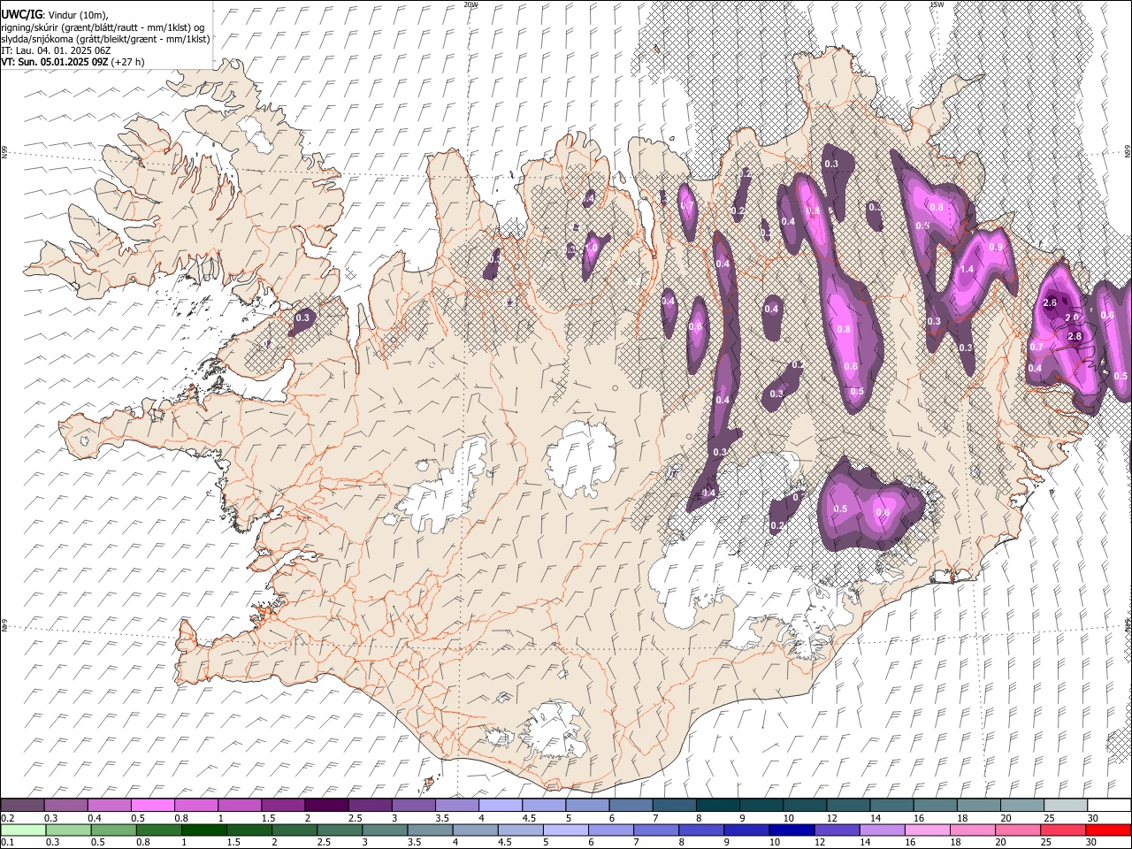Image resolution: width=1132 pixels, height=849 pixels.
Task: Pick the rain-scale swatch starting at 7
Action: (656, 830)
